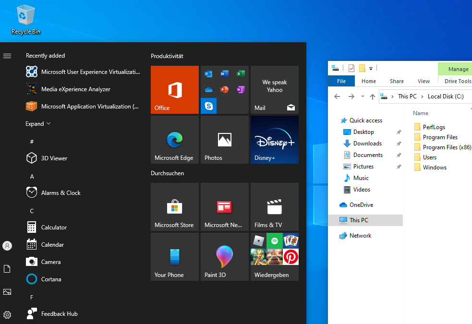472x324 pixels.
Task: Go up one folder level
Action: [x=372, y=96]
